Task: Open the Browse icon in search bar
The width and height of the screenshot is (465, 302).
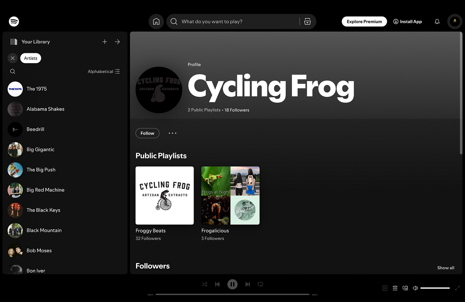Action: coord(307,21)
